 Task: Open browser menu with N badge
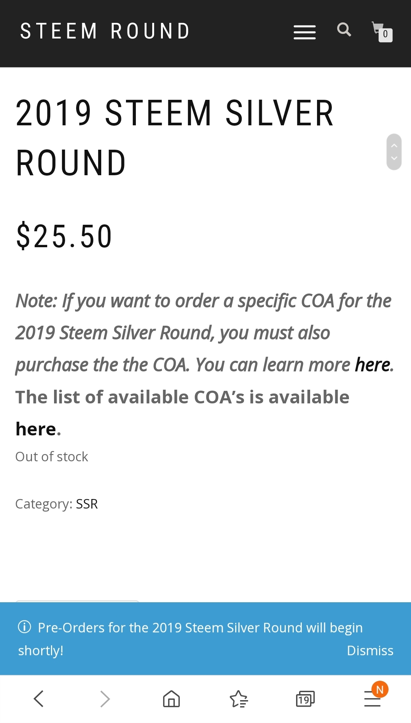tap(373, 698)
